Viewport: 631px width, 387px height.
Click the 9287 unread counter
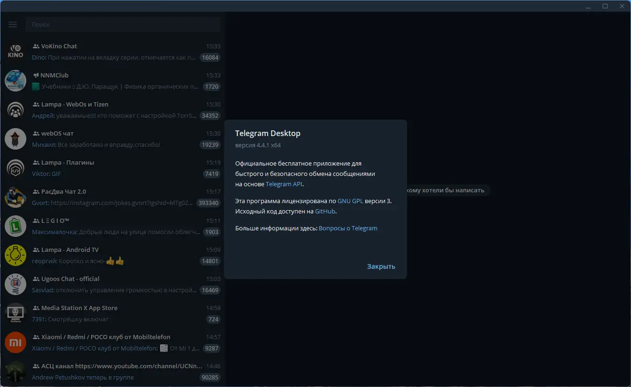point(212,349)
